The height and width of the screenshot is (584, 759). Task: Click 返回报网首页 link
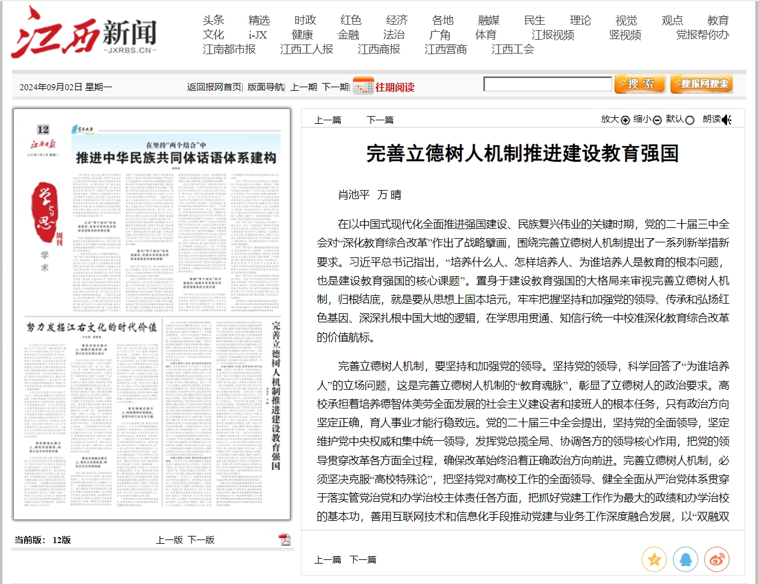pos(214,87)
